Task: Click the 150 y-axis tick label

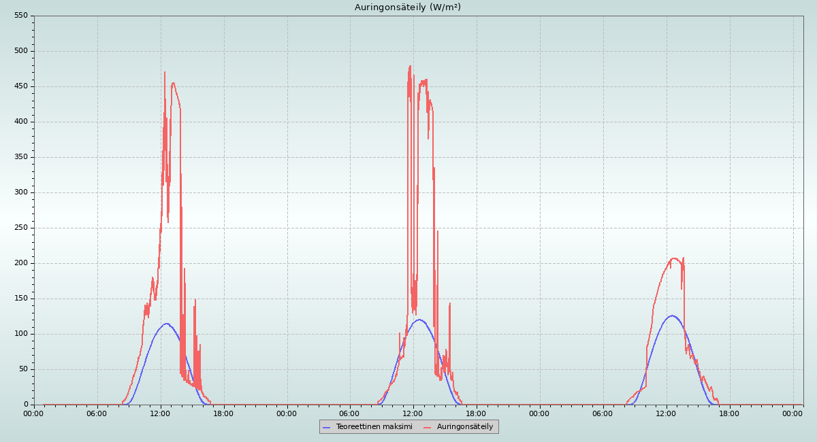Action: point(21,299)
